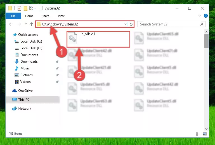Click the New folder icon in title bar
The width and height of the screenshot is (215, 145).
point(25,8)
